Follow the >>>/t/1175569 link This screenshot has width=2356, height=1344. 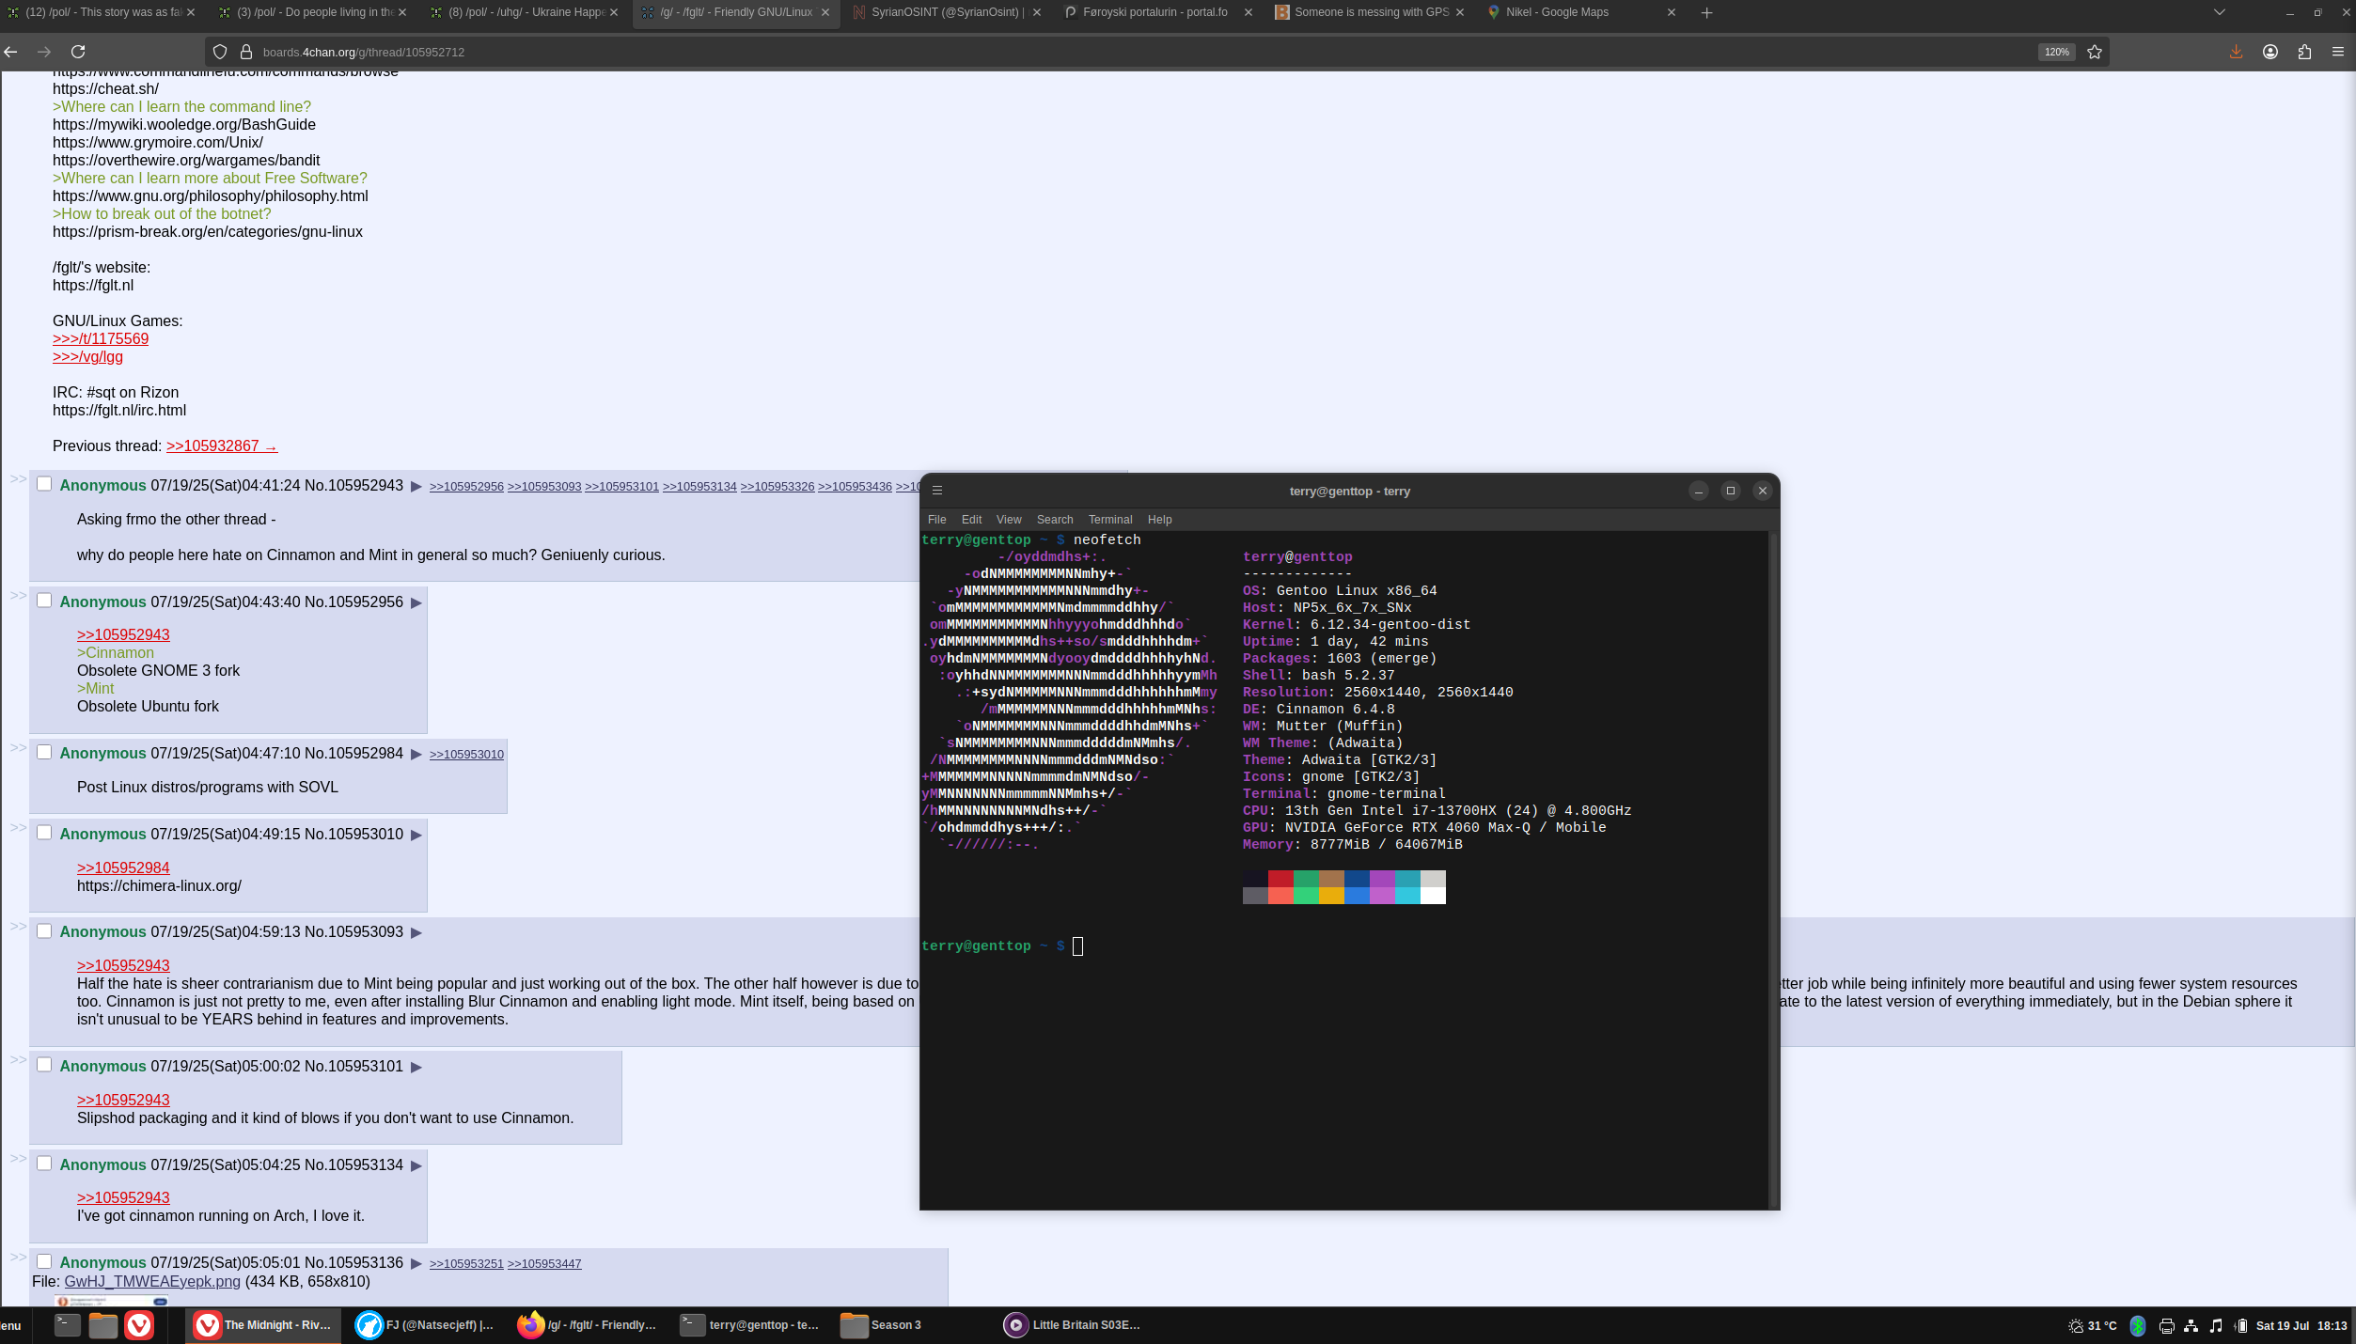(x=101, y=338)
